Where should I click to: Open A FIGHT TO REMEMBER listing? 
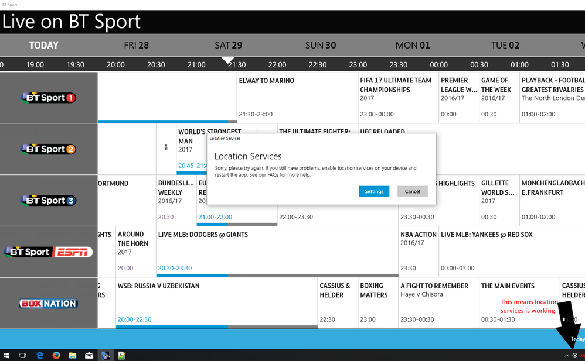point(438,303)
